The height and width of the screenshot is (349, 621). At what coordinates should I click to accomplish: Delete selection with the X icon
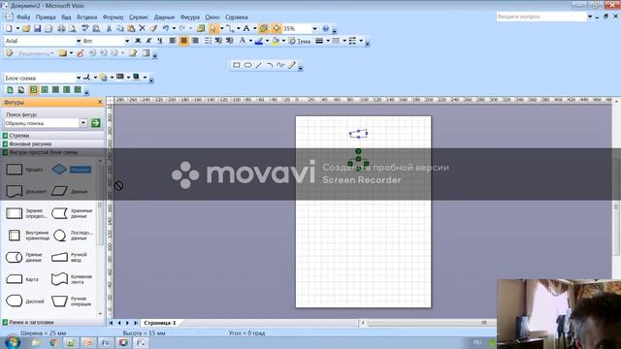pos(142,28)
